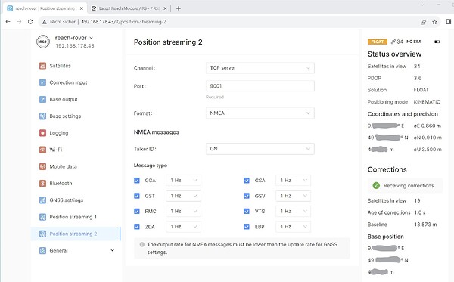Open the Mobile data page link
The width and height of the screenshot is (454, 282).
point(63,166)
